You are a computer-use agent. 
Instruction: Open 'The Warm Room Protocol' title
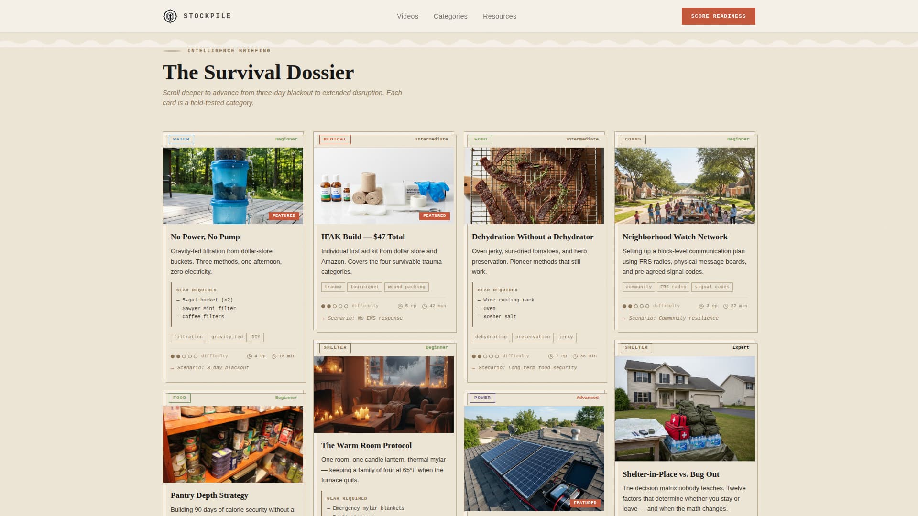coord(366,446)
